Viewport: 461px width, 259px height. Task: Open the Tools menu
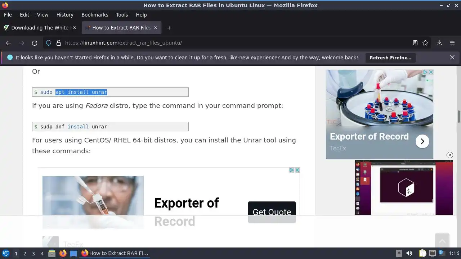(x=122, y=15)
